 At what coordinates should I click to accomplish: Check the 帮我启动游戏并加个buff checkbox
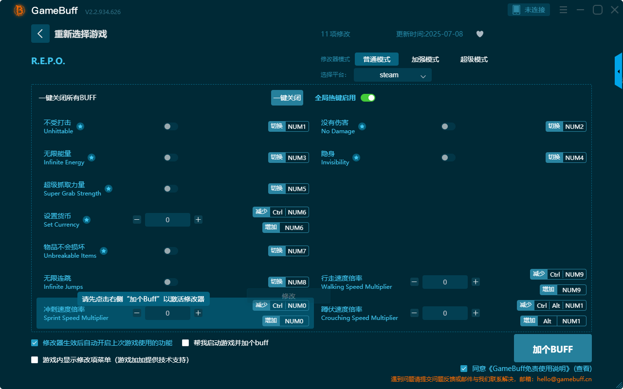(185, 343)
